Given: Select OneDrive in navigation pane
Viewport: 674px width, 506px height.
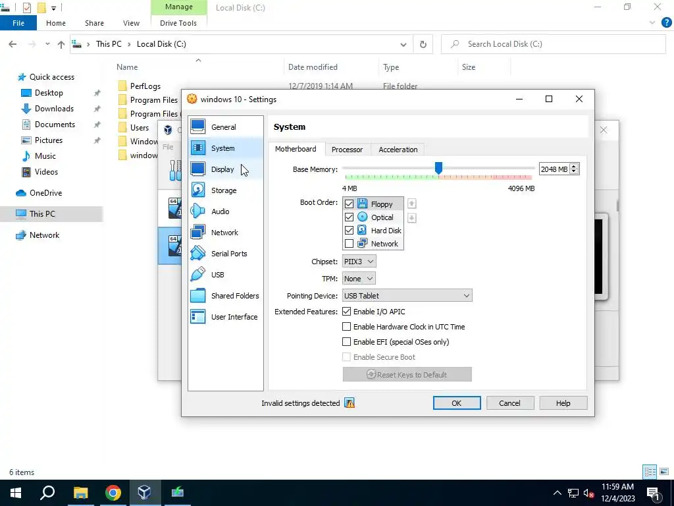Looking at the screenshot, I should click(x=45, y=193).
